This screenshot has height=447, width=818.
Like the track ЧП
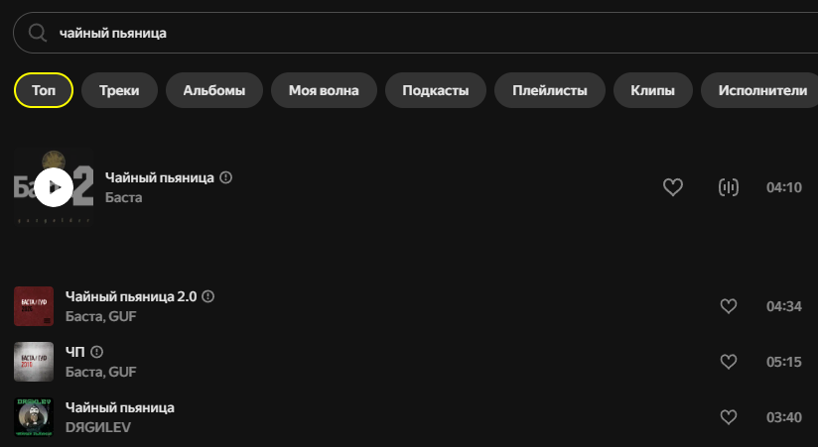pyautogui.click(x=729, y=362)
